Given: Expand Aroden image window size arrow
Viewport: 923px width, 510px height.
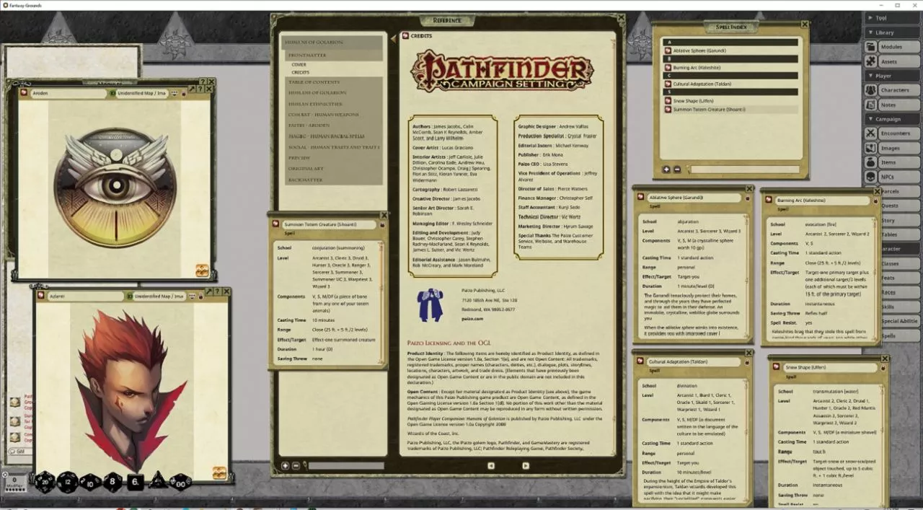Looking at the screenshot, I should point(193,89).
